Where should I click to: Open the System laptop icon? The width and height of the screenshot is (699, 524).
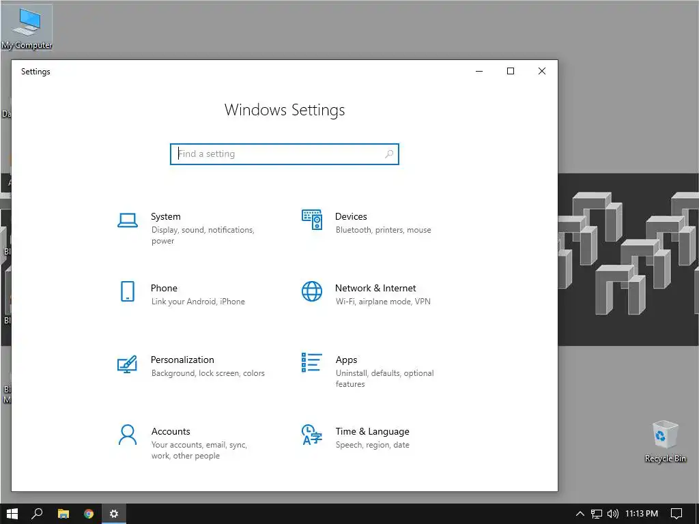(x=128, y=220)
